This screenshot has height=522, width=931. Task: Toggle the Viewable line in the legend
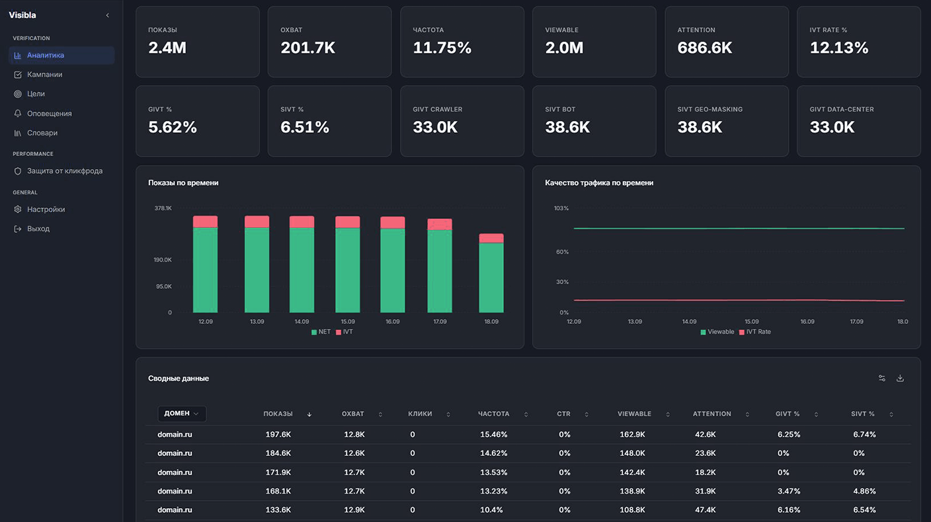tap(717, 332)
